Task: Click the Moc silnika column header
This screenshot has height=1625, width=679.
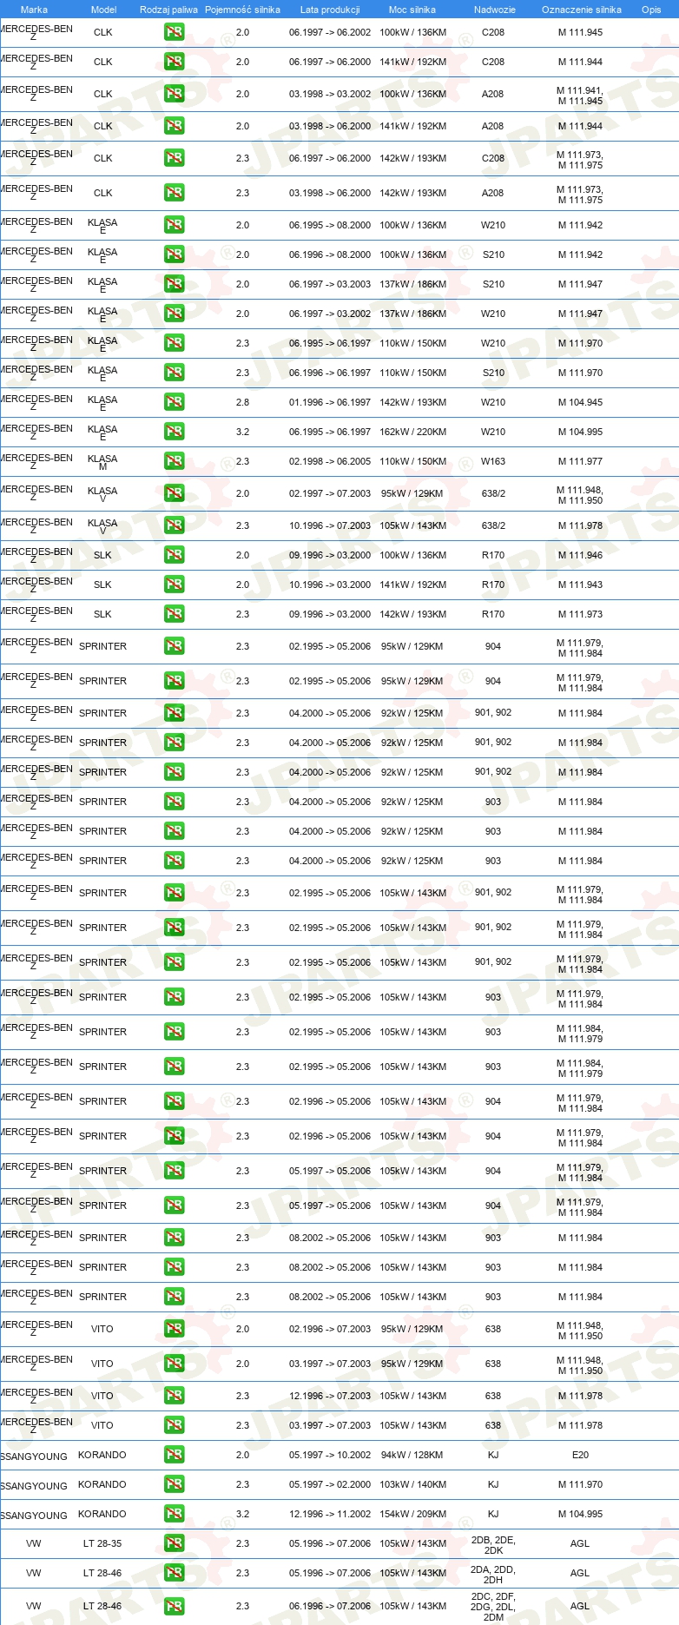Action: coord(412,10)
